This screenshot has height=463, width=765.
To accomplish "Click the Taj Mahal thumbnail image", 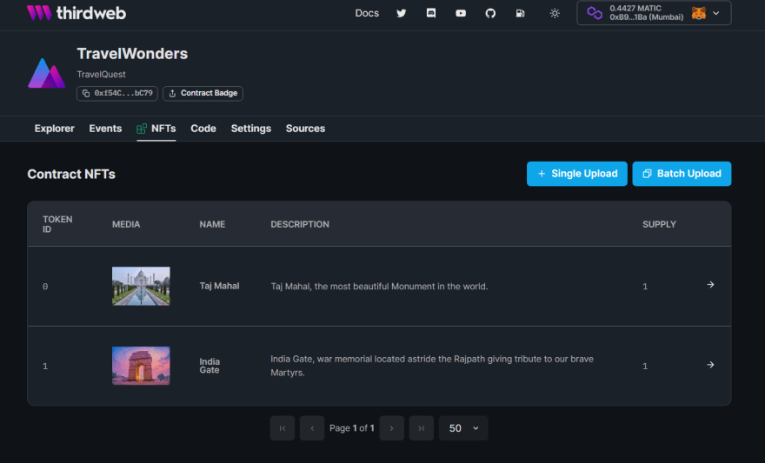I will 141,286.
